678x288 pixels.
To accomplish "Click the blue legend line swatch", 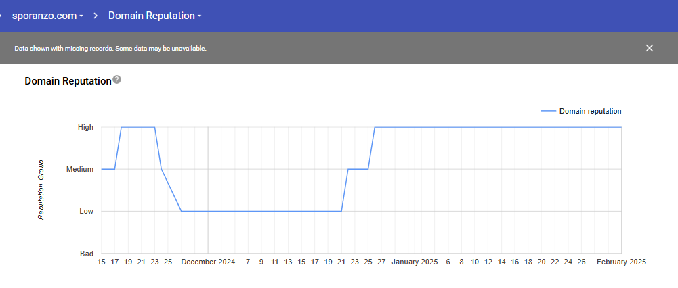I will pos(548,111).
